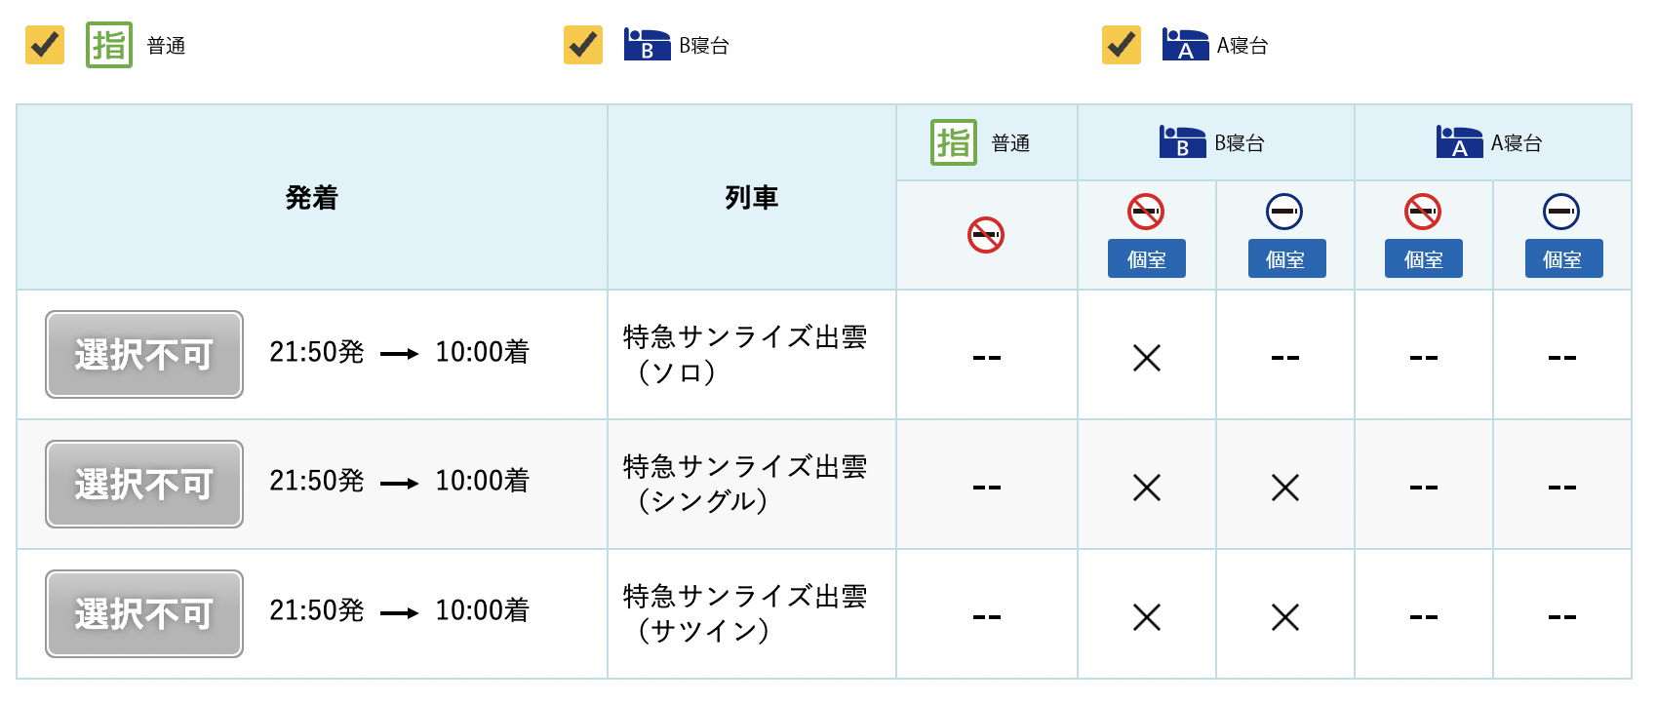Screen dimensions: 1656x704
Task: Click the smoking-allowed icon under B寝台 header
Action: click(1284, 212)
